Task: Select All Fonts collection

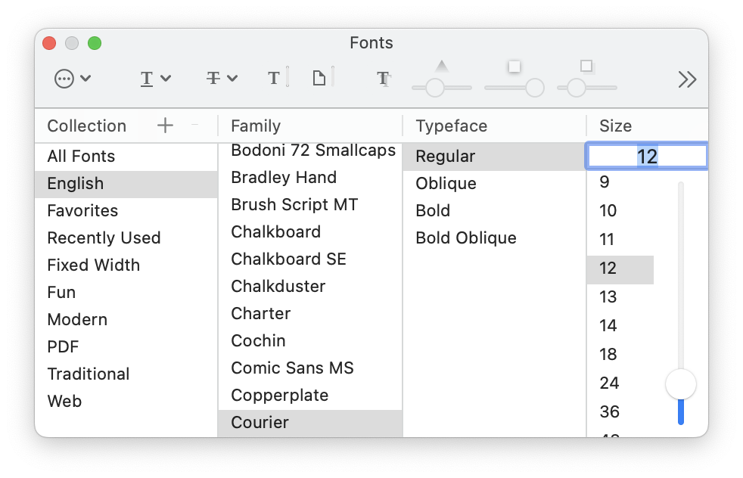Action: click(x=126, y=157)
